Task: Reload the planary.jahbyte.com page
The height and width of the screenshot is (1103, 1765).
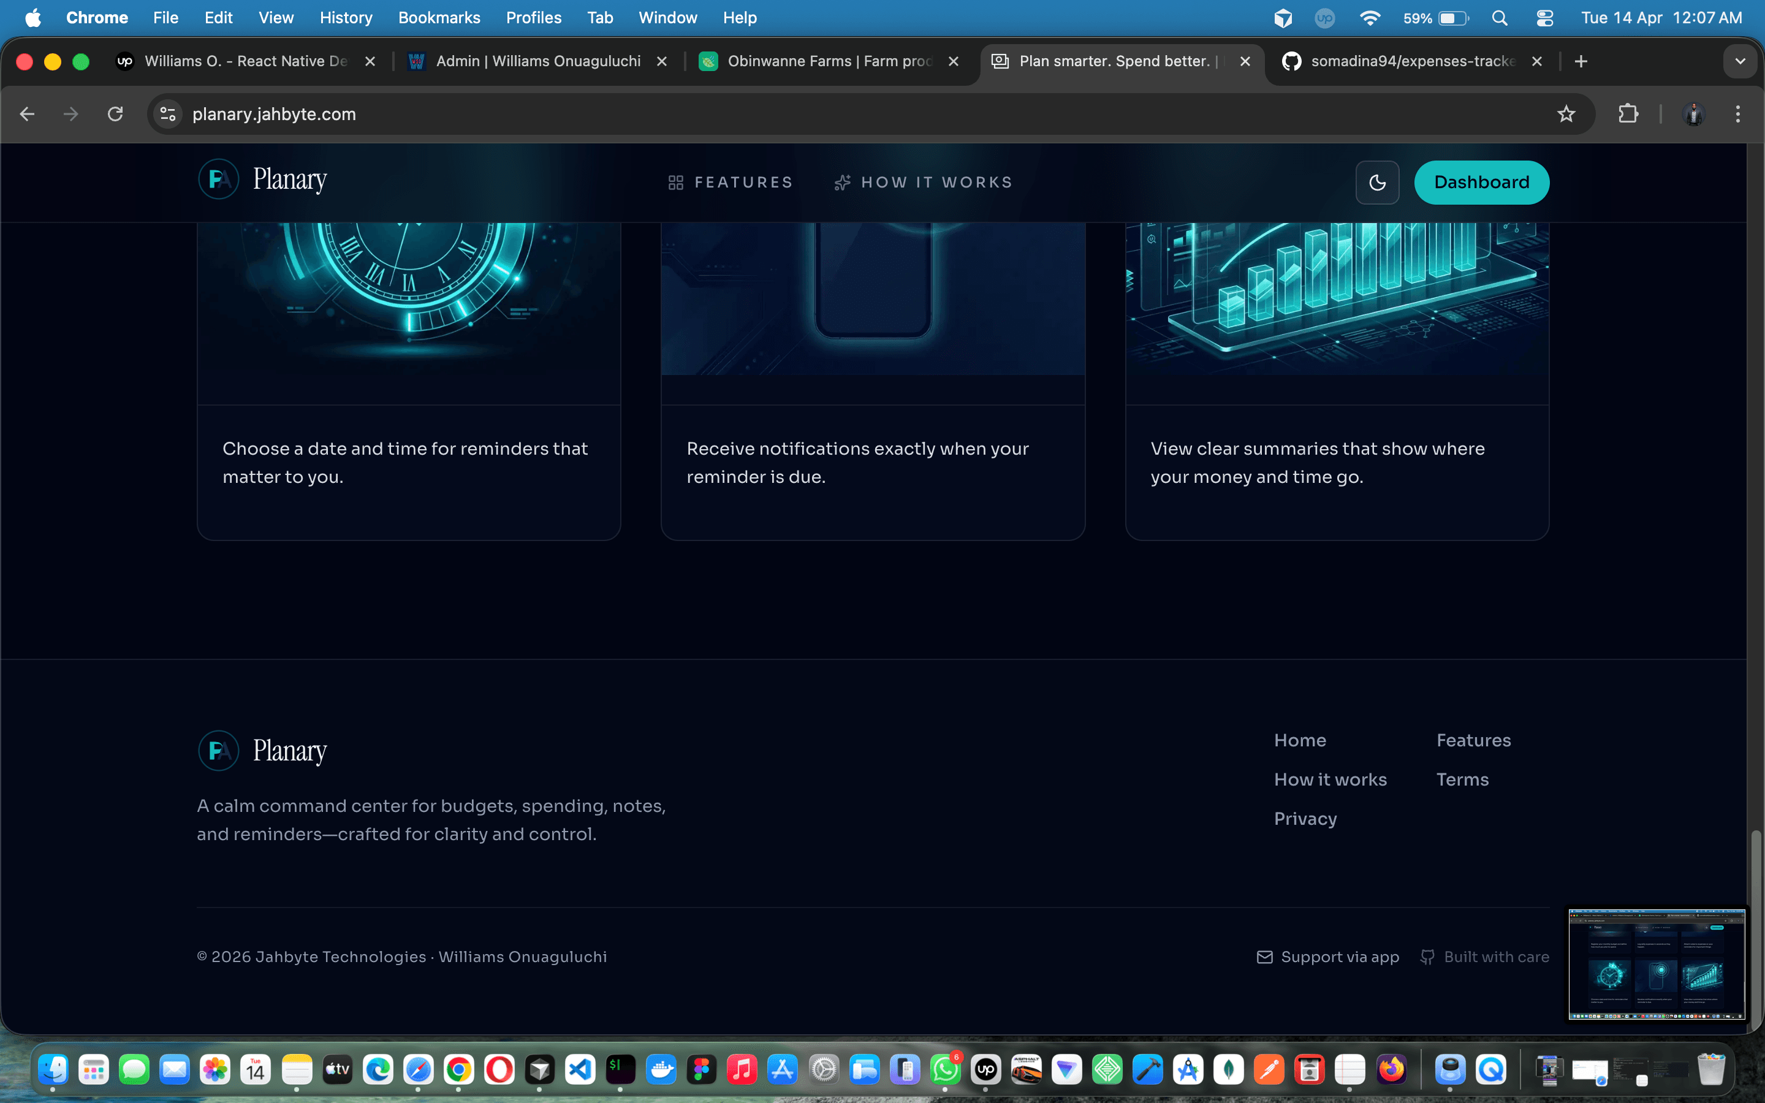Action: point(115,114)
